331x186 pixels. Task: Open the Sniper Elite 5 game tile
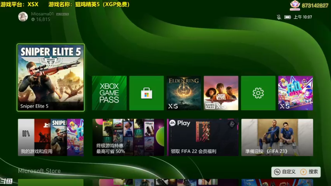pos(50,77)
